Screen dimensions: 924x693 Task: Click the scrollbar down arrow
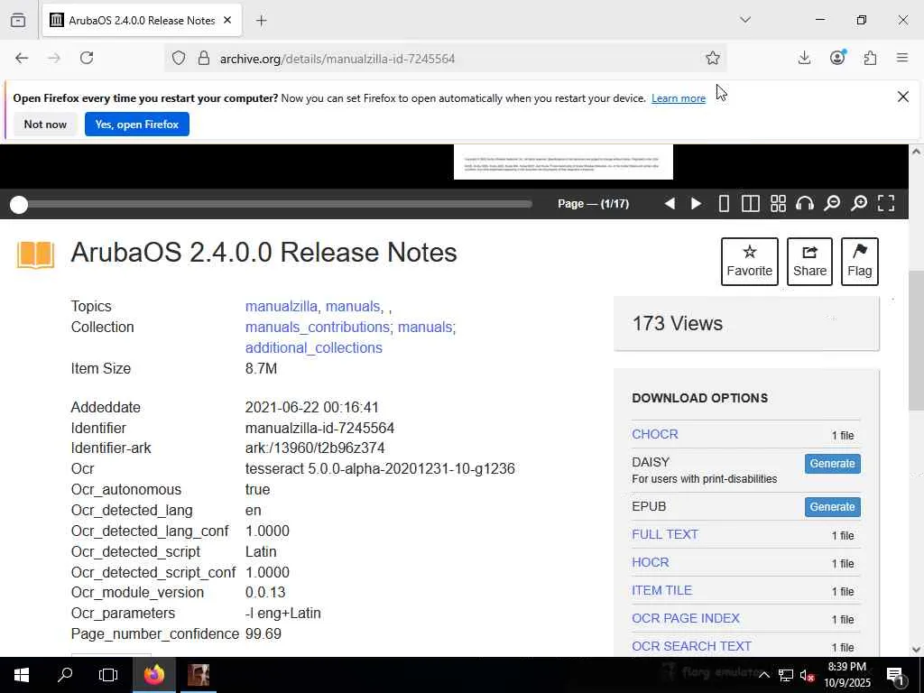pos(916,650)
